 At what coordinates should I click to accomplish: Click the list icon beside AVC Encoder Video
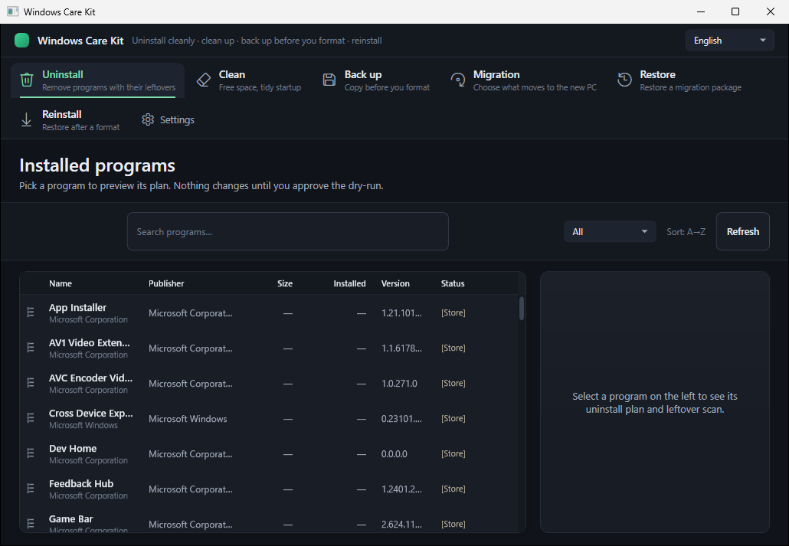[x=31, y=383]
